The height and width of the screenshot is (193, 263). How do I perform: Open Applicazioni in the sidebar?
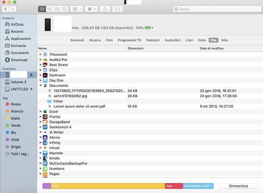(18, 38)
